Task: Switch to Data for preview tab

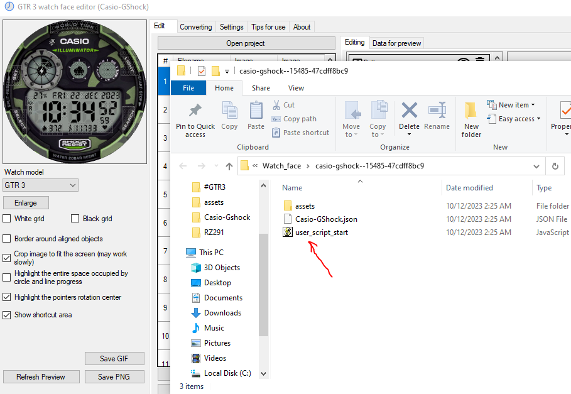Action: pos(396,43)
